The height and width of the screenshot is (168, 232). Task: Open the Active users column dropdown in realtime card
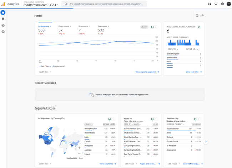pos(192,49)
